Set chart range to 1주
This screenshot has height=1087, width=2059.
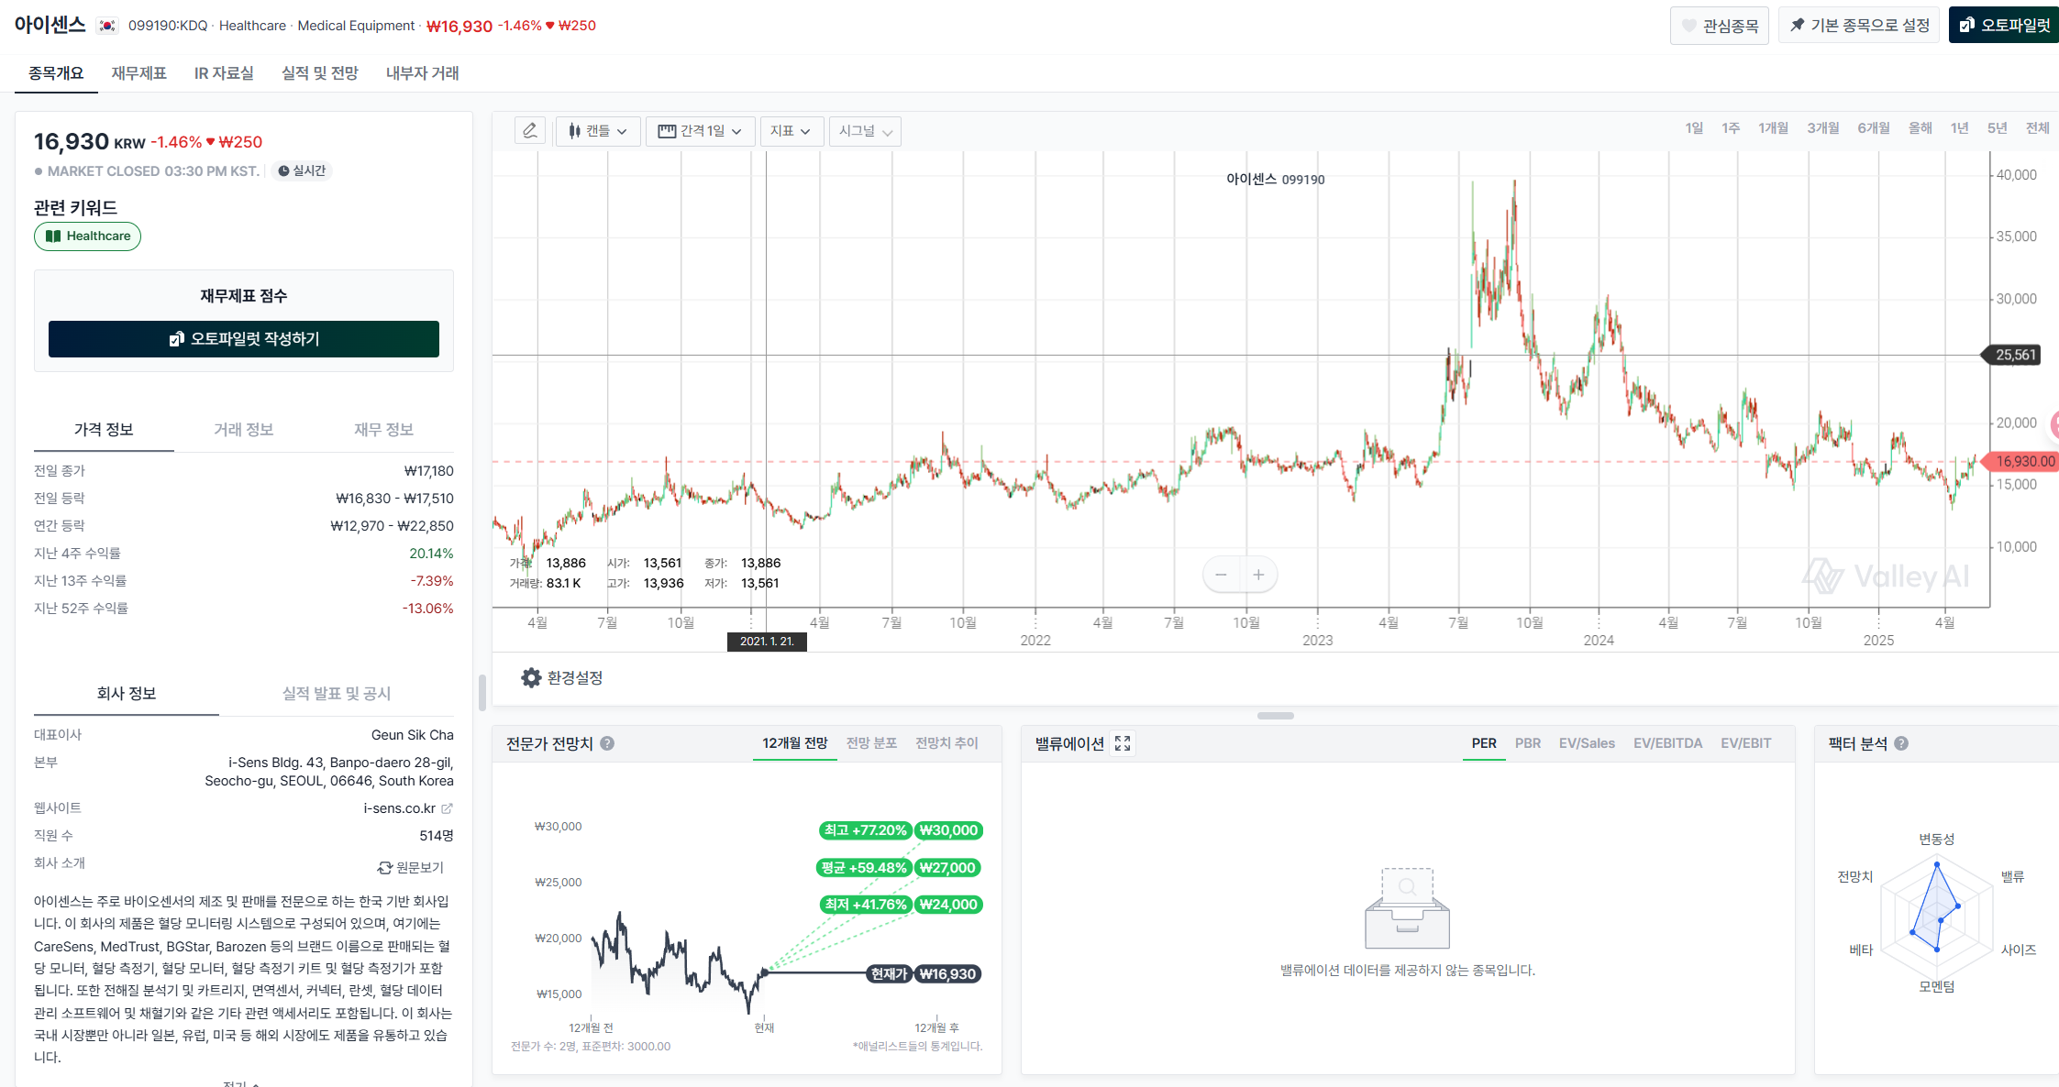click(x=1731, y=128)
